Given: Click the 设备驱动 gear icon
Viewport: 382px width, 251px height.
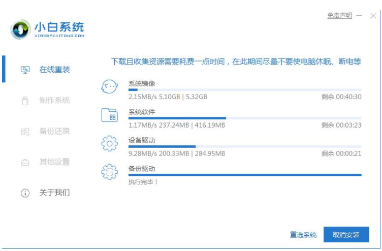Looking at the screenshot, I should coord(109,144).
